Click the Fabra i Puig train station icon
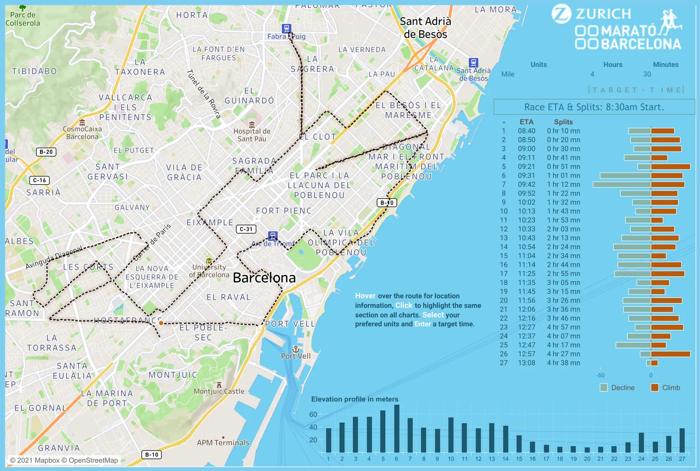Screen dimensions: 700x471 pyautogui.click(x=287, y=28)
